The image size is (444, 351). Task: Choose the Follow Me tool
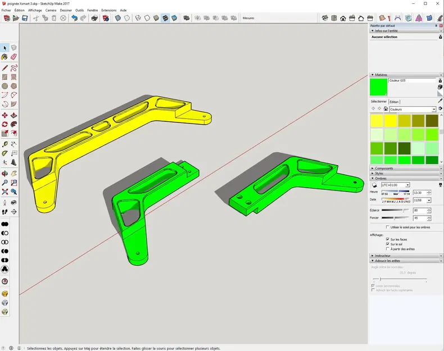pyautogui.click(x=13, y=124)
